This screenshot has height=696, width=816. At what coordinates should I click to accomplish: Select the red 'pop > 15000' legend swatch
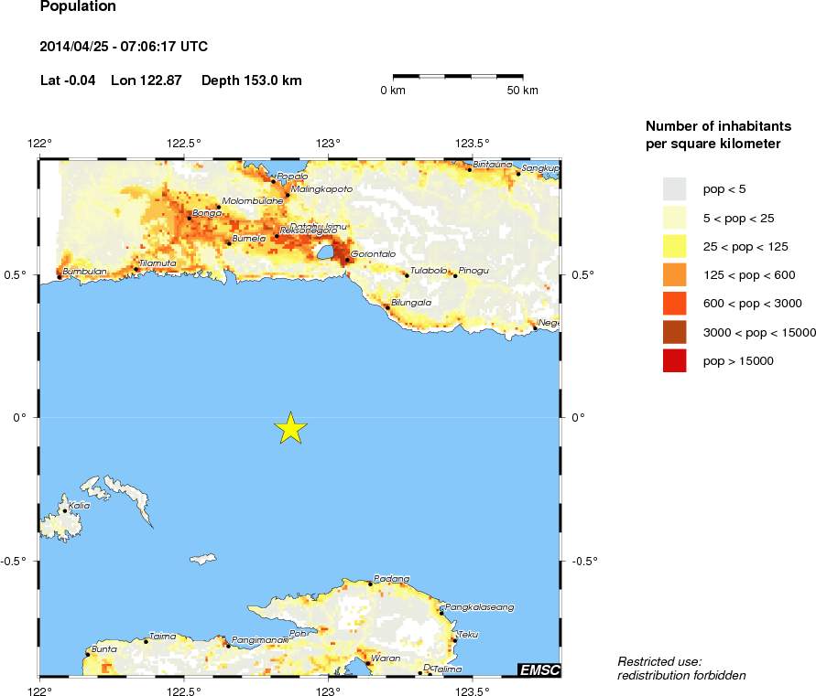tap(674, 361)
